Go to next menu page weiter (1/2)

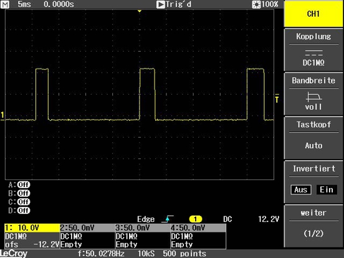[313, 226]
